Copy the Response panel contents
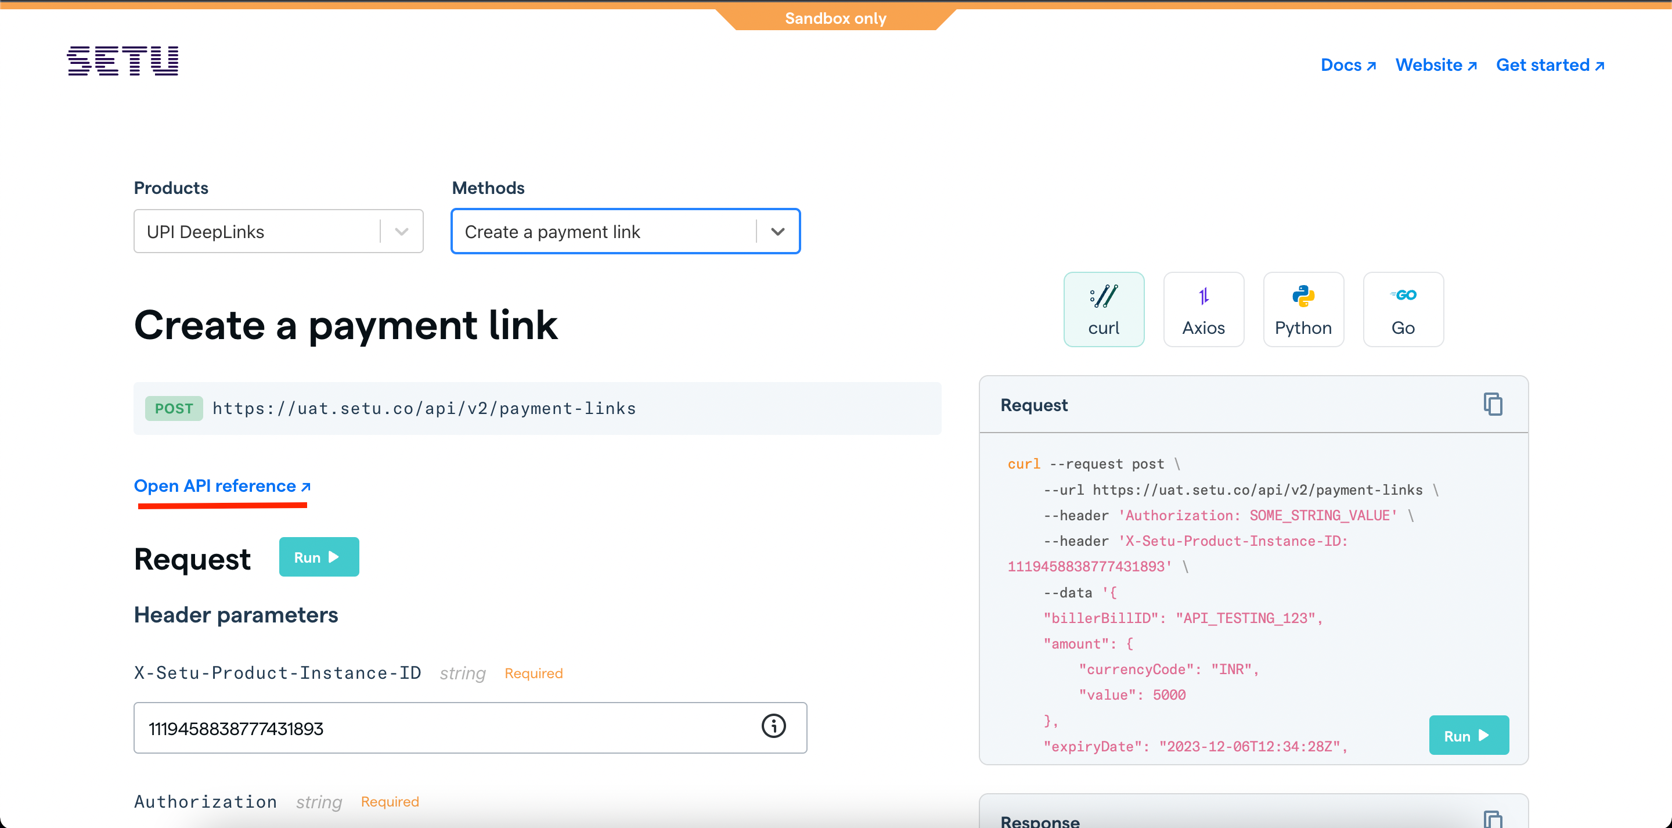 point(1492,819)
